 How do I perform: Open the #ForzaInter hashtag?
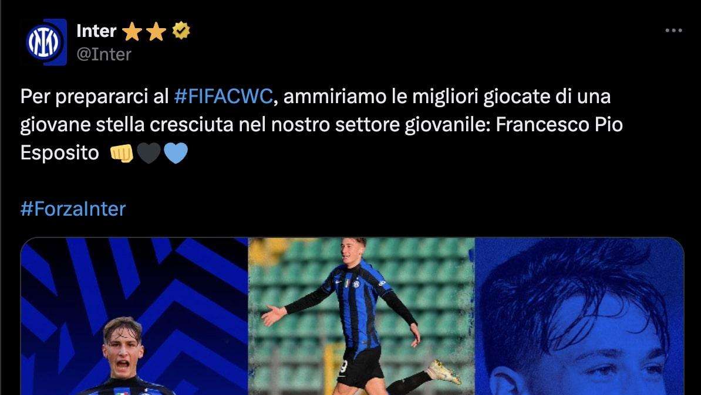(x=73, y=209)
